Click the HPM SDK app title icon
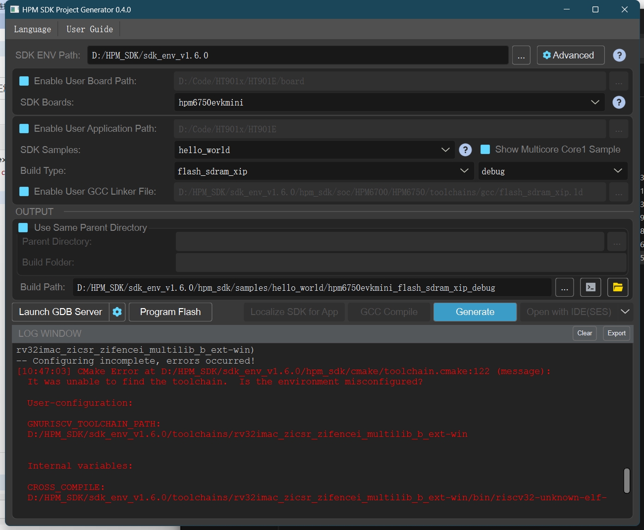 click(14, 9)
